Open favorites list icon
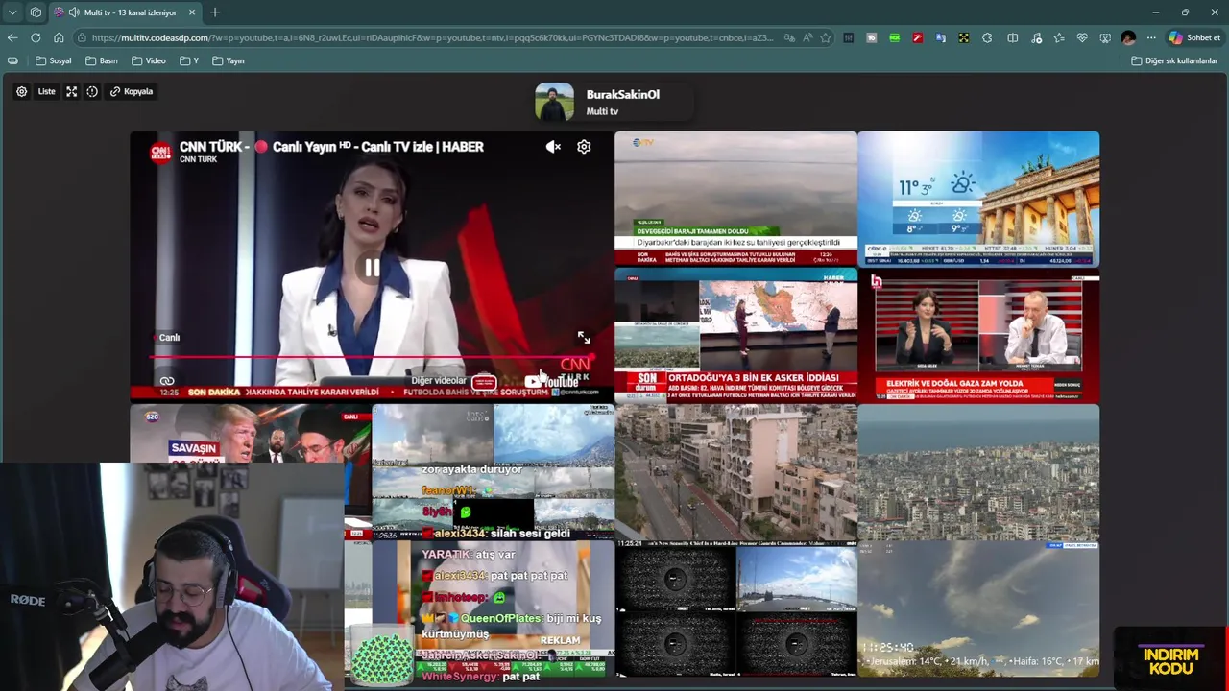 coord(1059,37)
